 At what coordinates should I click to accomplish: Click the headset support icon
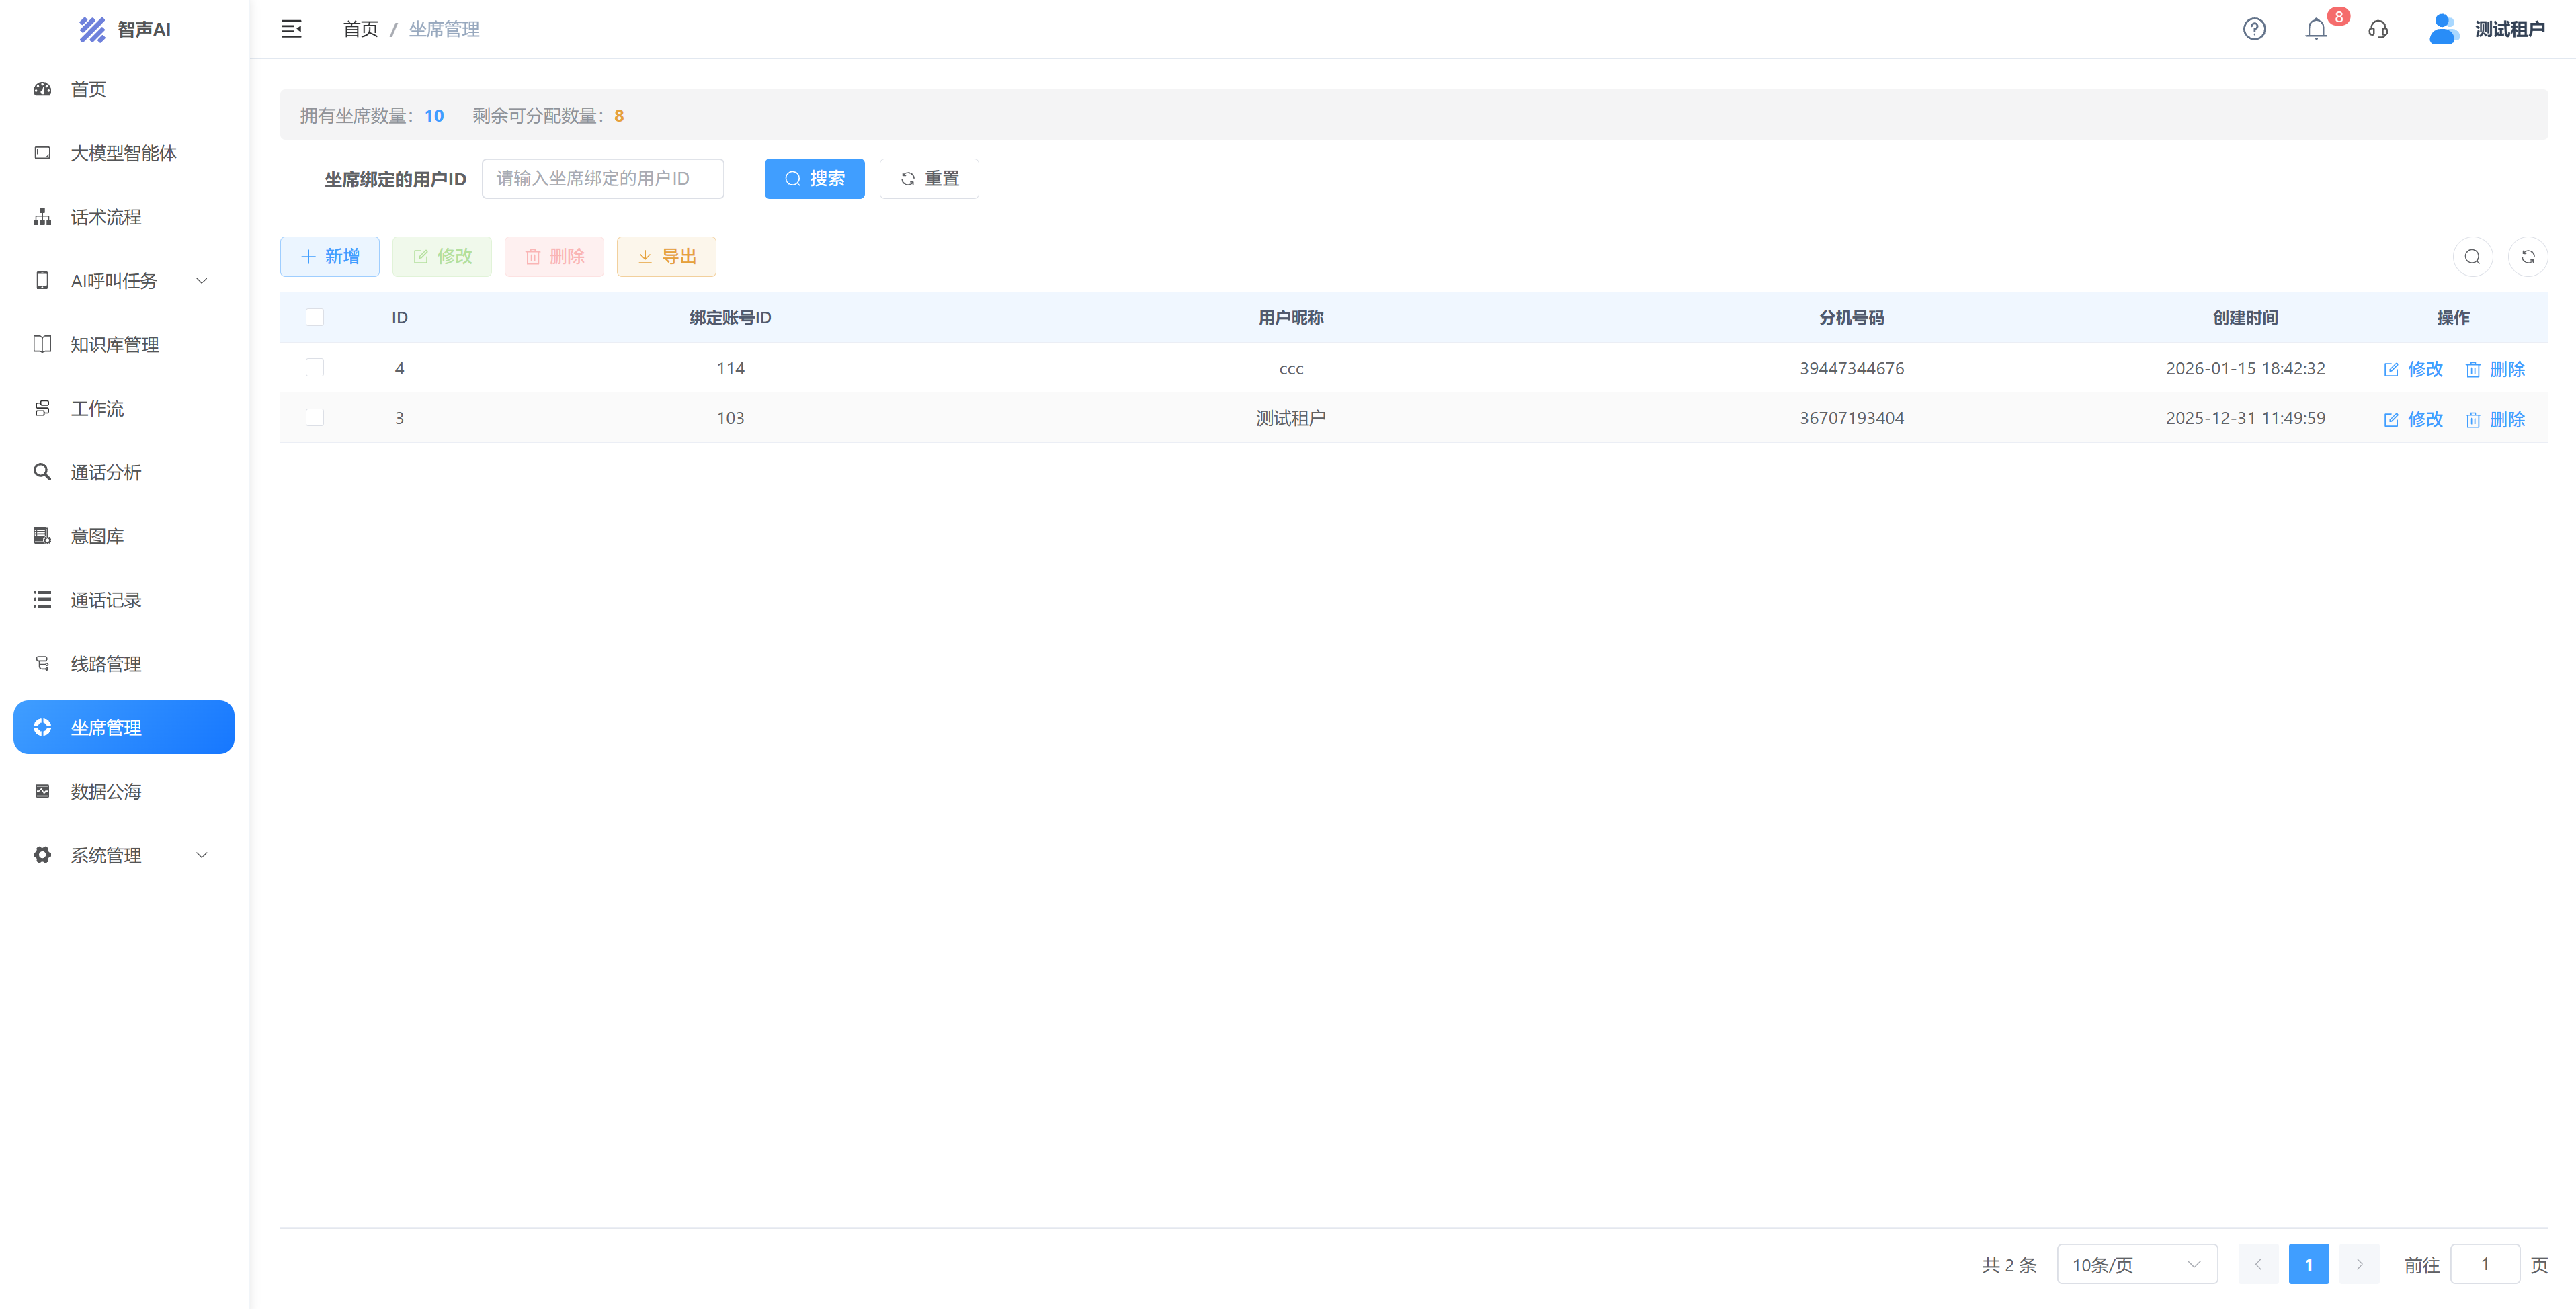2378,29
